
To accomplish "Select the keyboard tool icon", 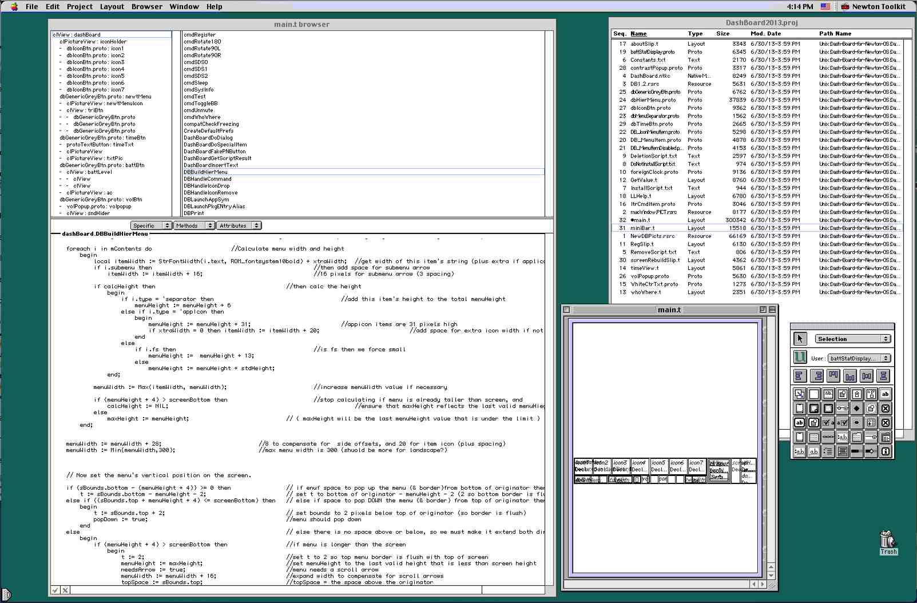I will pyautogui.click(x=843, y=451).
